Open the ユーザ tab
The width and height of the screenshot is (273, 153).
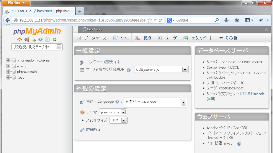[167, 38]
